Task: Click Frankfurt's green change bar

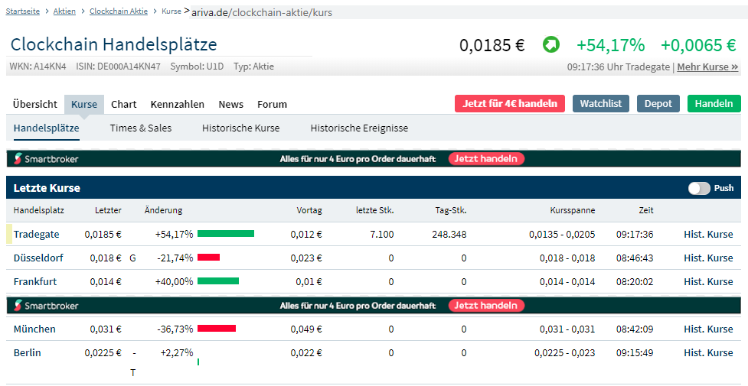Action: (218, 281)
